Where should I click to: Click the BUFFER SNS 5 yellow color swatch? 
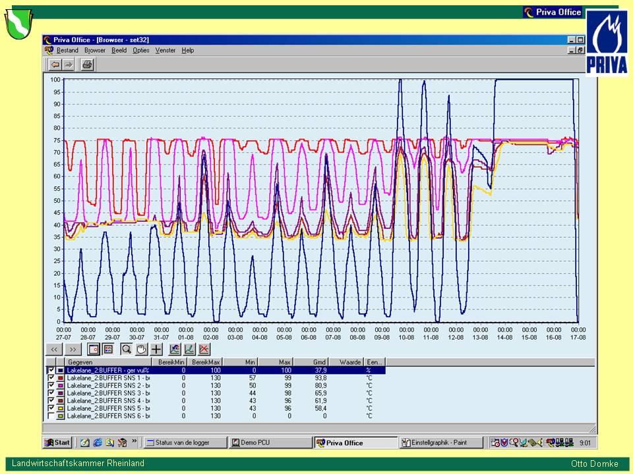point(61,408)
